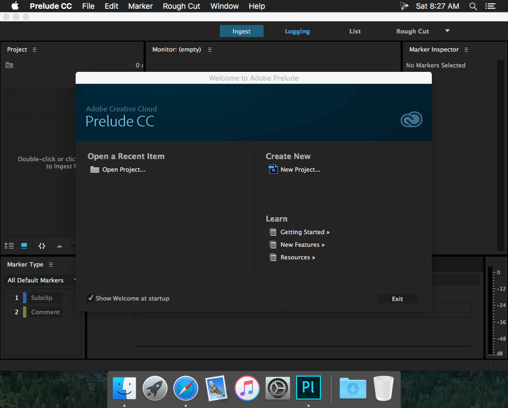Open the Marker Inspector panel menu
This screenshot has width=508, height=408.
click(466, 49)
